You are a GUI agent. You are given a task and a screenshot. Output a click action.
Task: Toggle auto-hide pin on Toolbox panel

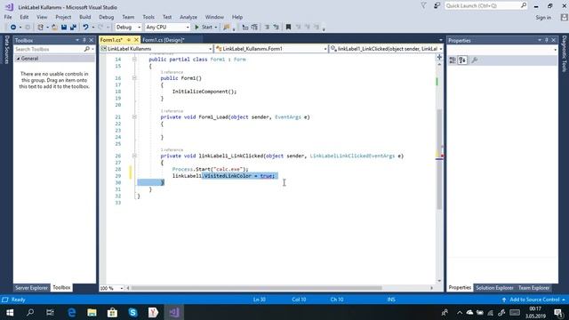pos(84,40)
